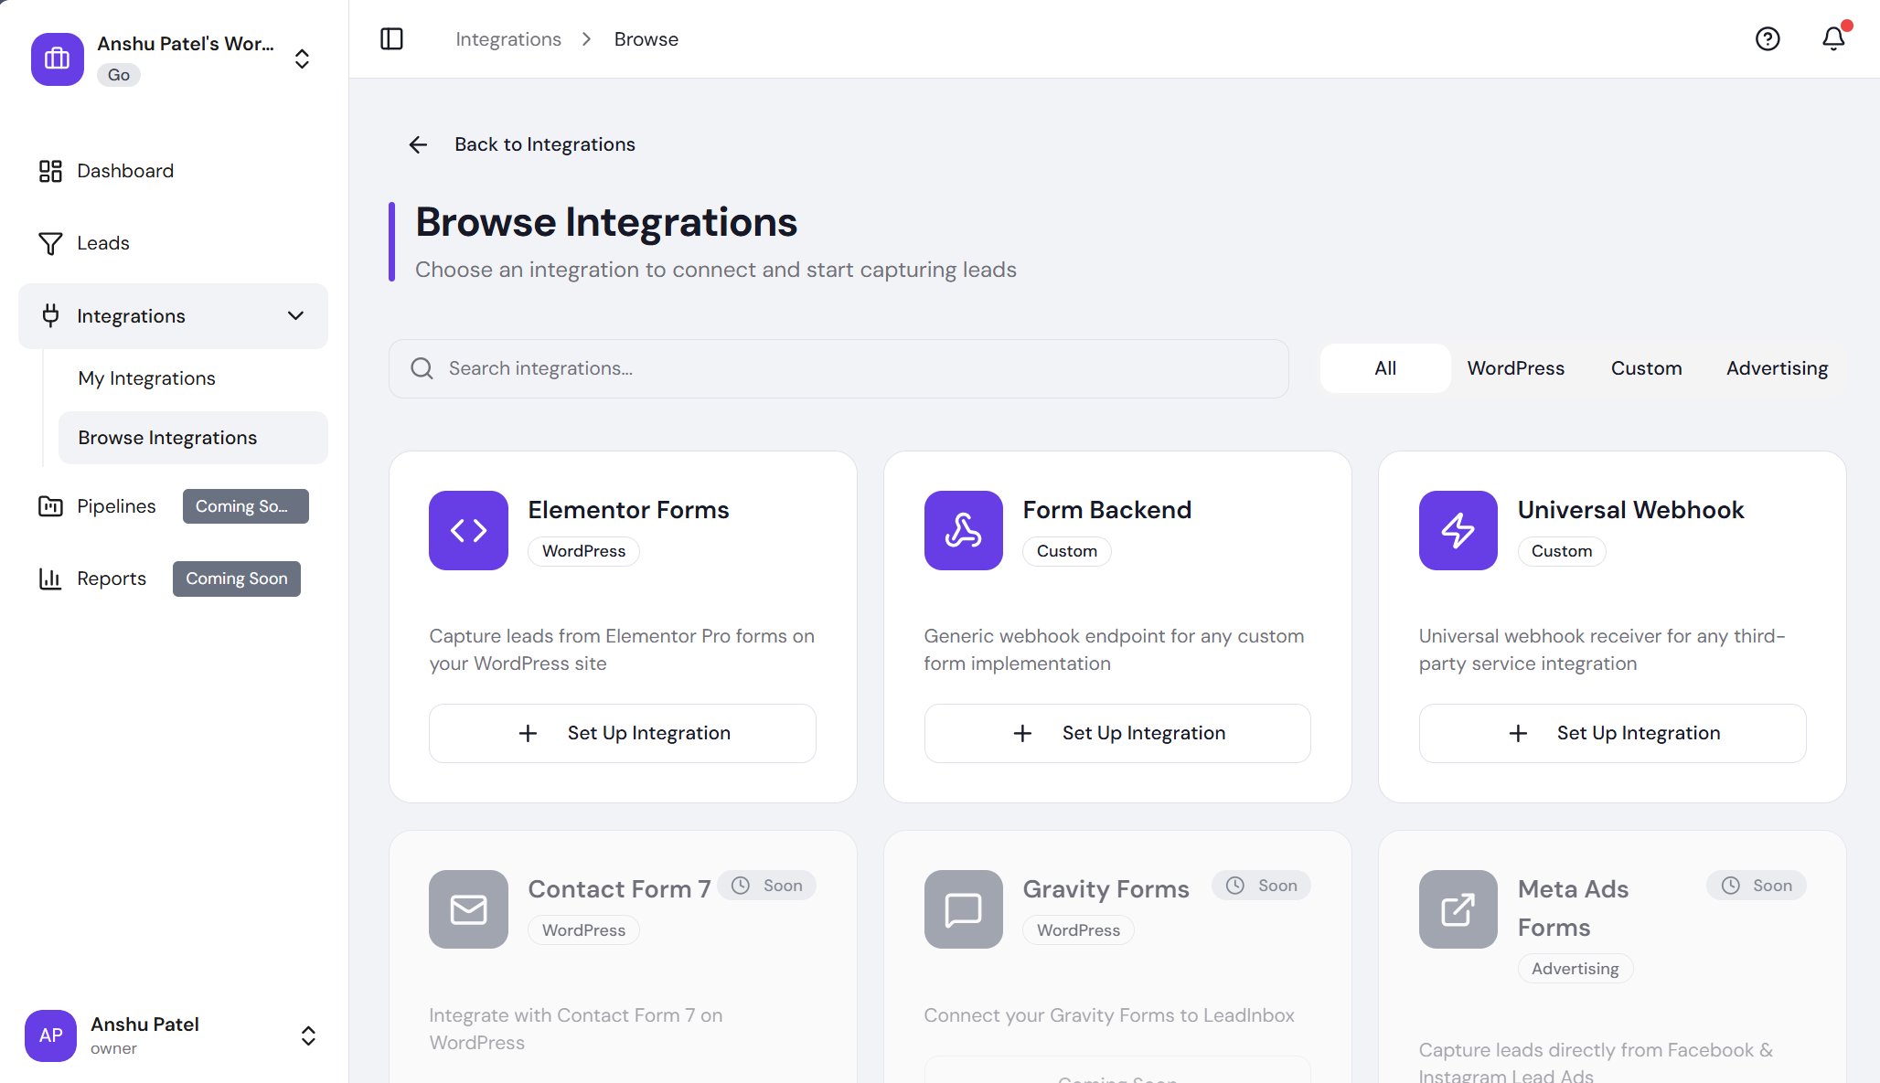Click the back arrow icon
This screenshot has width=1880, height=1083.
[x=418, y=144]
